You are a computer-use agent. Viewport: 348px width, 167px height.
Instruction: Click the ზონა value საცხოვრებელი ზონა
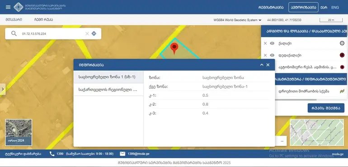click(x=223, y=77)
